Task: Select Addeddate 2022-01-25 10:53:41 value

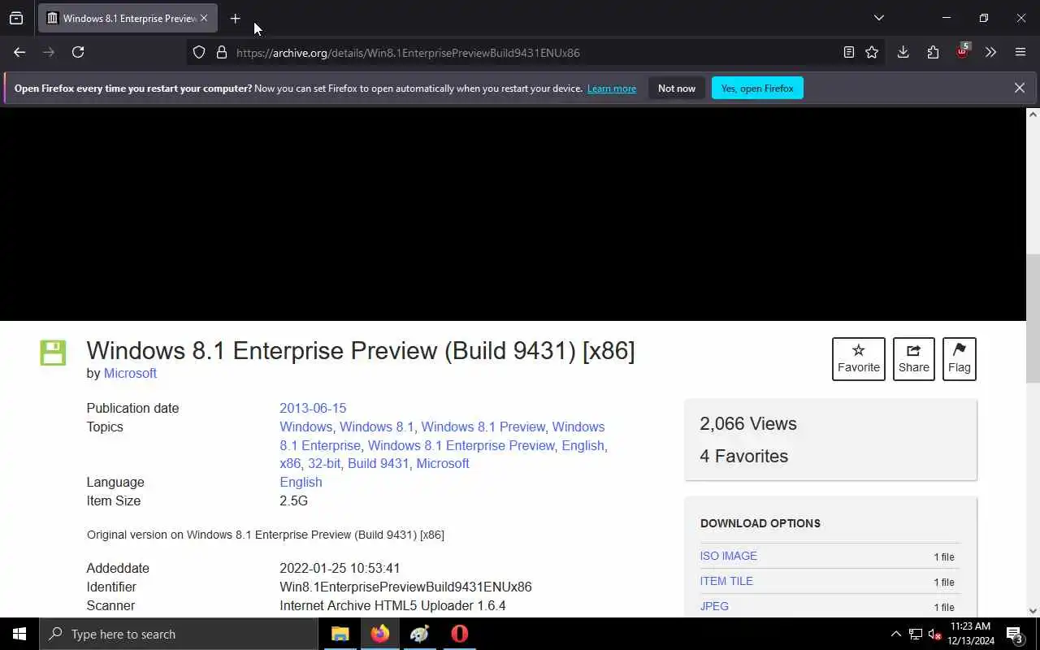Action: (x=340, y=568)
